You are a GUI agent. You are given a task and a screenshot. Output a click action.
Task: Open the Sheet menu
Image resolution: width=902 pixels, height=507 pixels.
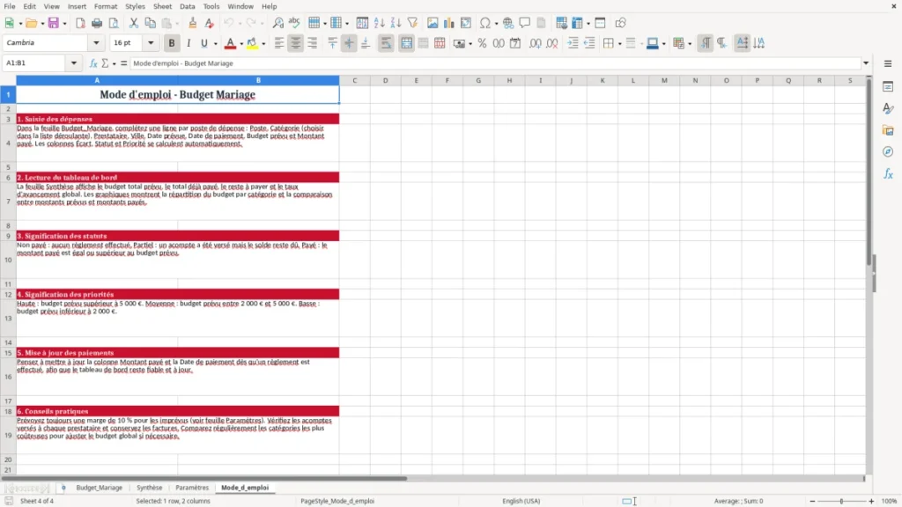click(x=162, y=6)
